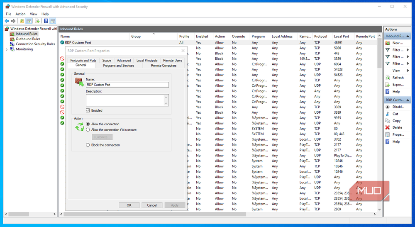Viewport: 415px width, 227px height.
Task: Click the Description text area
Action: 125,100
